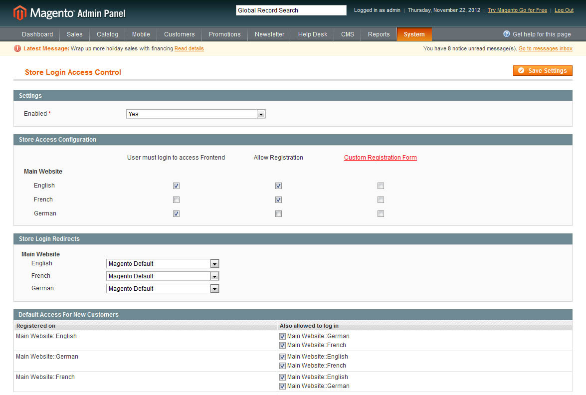The image size is (586, 395).
Task: Open the Help Desk menu
Action: (x=313, y=34)
